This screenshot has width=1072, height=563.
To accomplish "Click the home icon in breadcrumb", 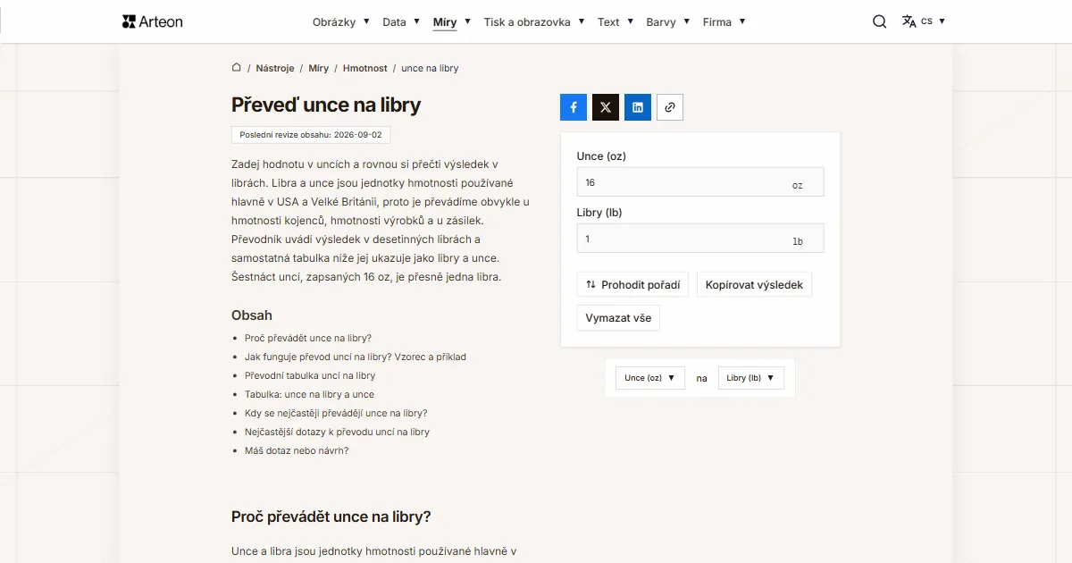I will pyautogui.click(x=237, y=67).
